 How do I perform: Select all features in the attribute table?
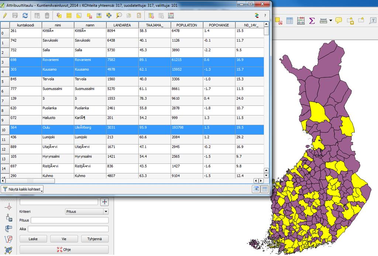click(x=69, y=15)
